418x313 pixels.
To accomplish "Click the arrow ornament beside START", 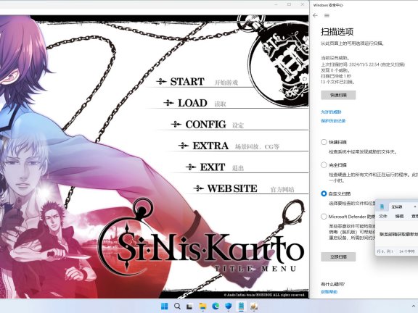I will coord(162,81).
